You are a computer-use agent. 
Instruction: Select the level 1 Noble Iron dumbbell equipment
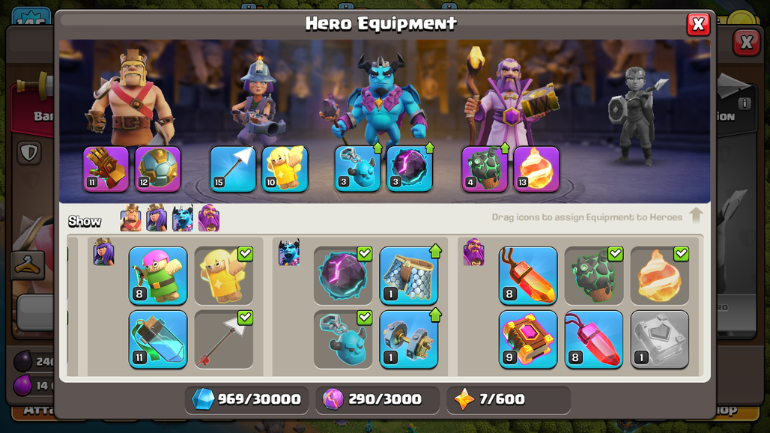(x=408, y=339)
